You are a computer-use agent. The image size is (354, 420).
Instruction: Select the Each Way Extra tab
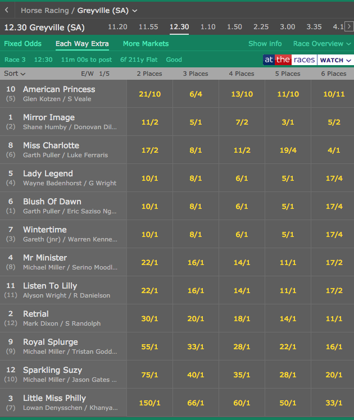82,44
